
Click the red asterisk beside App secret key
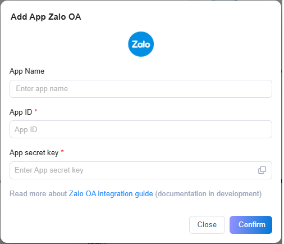coord(62,151)
